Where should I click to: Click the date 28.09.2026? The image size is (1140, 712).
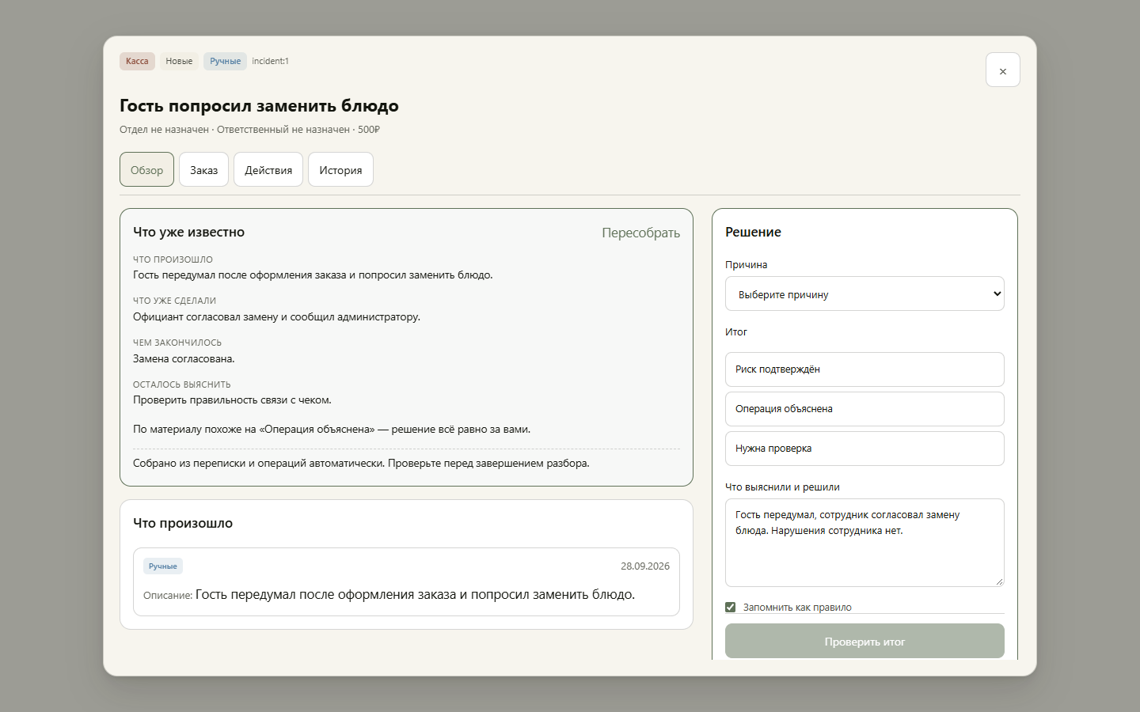click(x=645, y=566)
